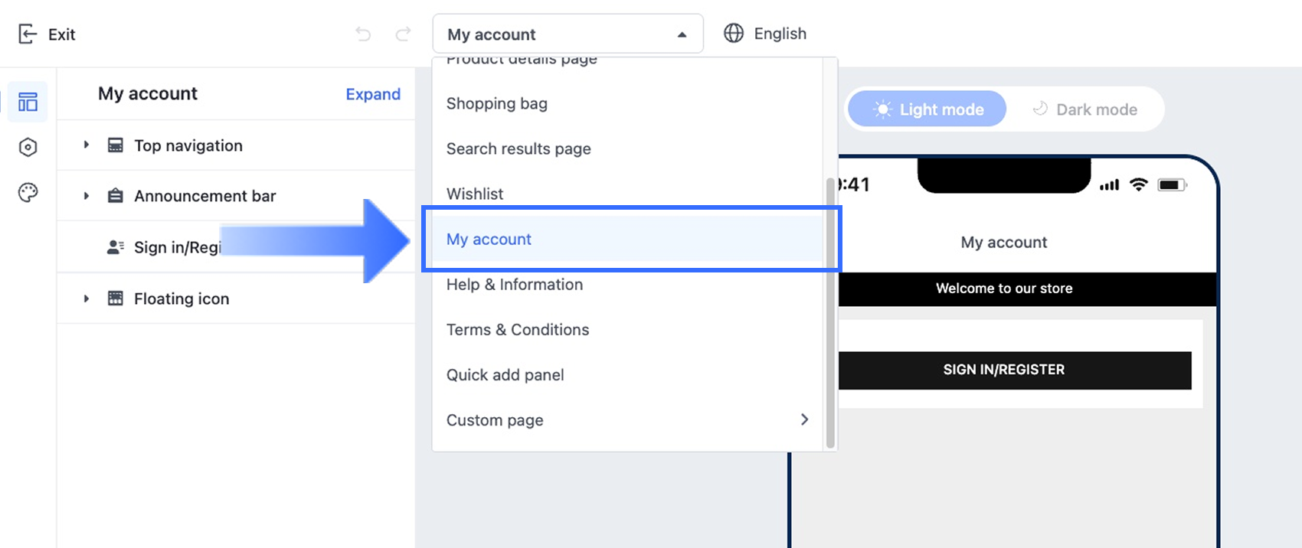The height and width of the screenshot is (548, 1302).
Task: Click the globe language icon
Action: click(734, 34)
